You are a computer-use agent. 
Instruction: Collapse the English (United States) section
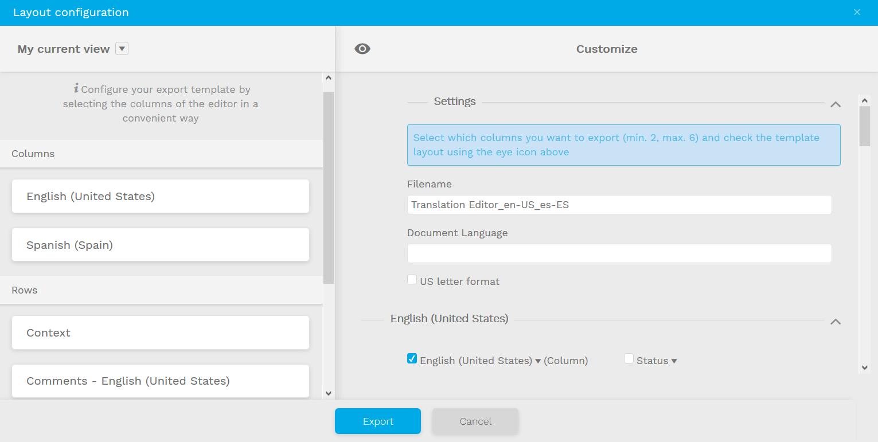pos(836,322)
